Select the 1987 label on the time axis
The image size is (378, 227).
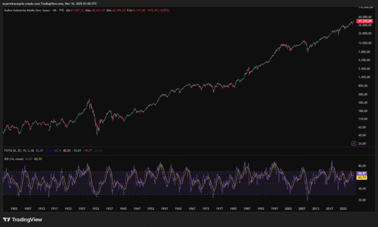(x=247, y=209)
